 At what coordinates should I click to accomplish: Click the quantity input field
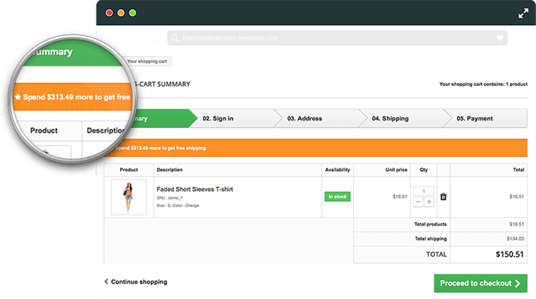[423, 191]
